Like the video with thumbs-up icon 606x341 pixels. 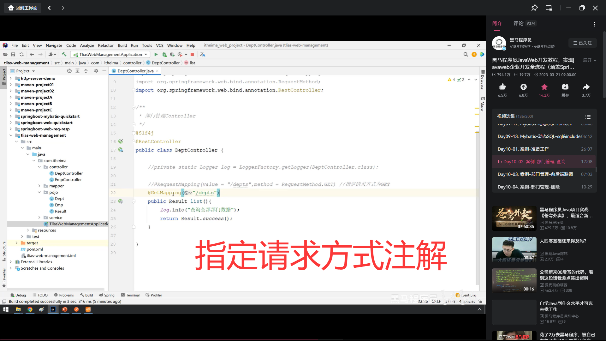[x=502, y=87]
